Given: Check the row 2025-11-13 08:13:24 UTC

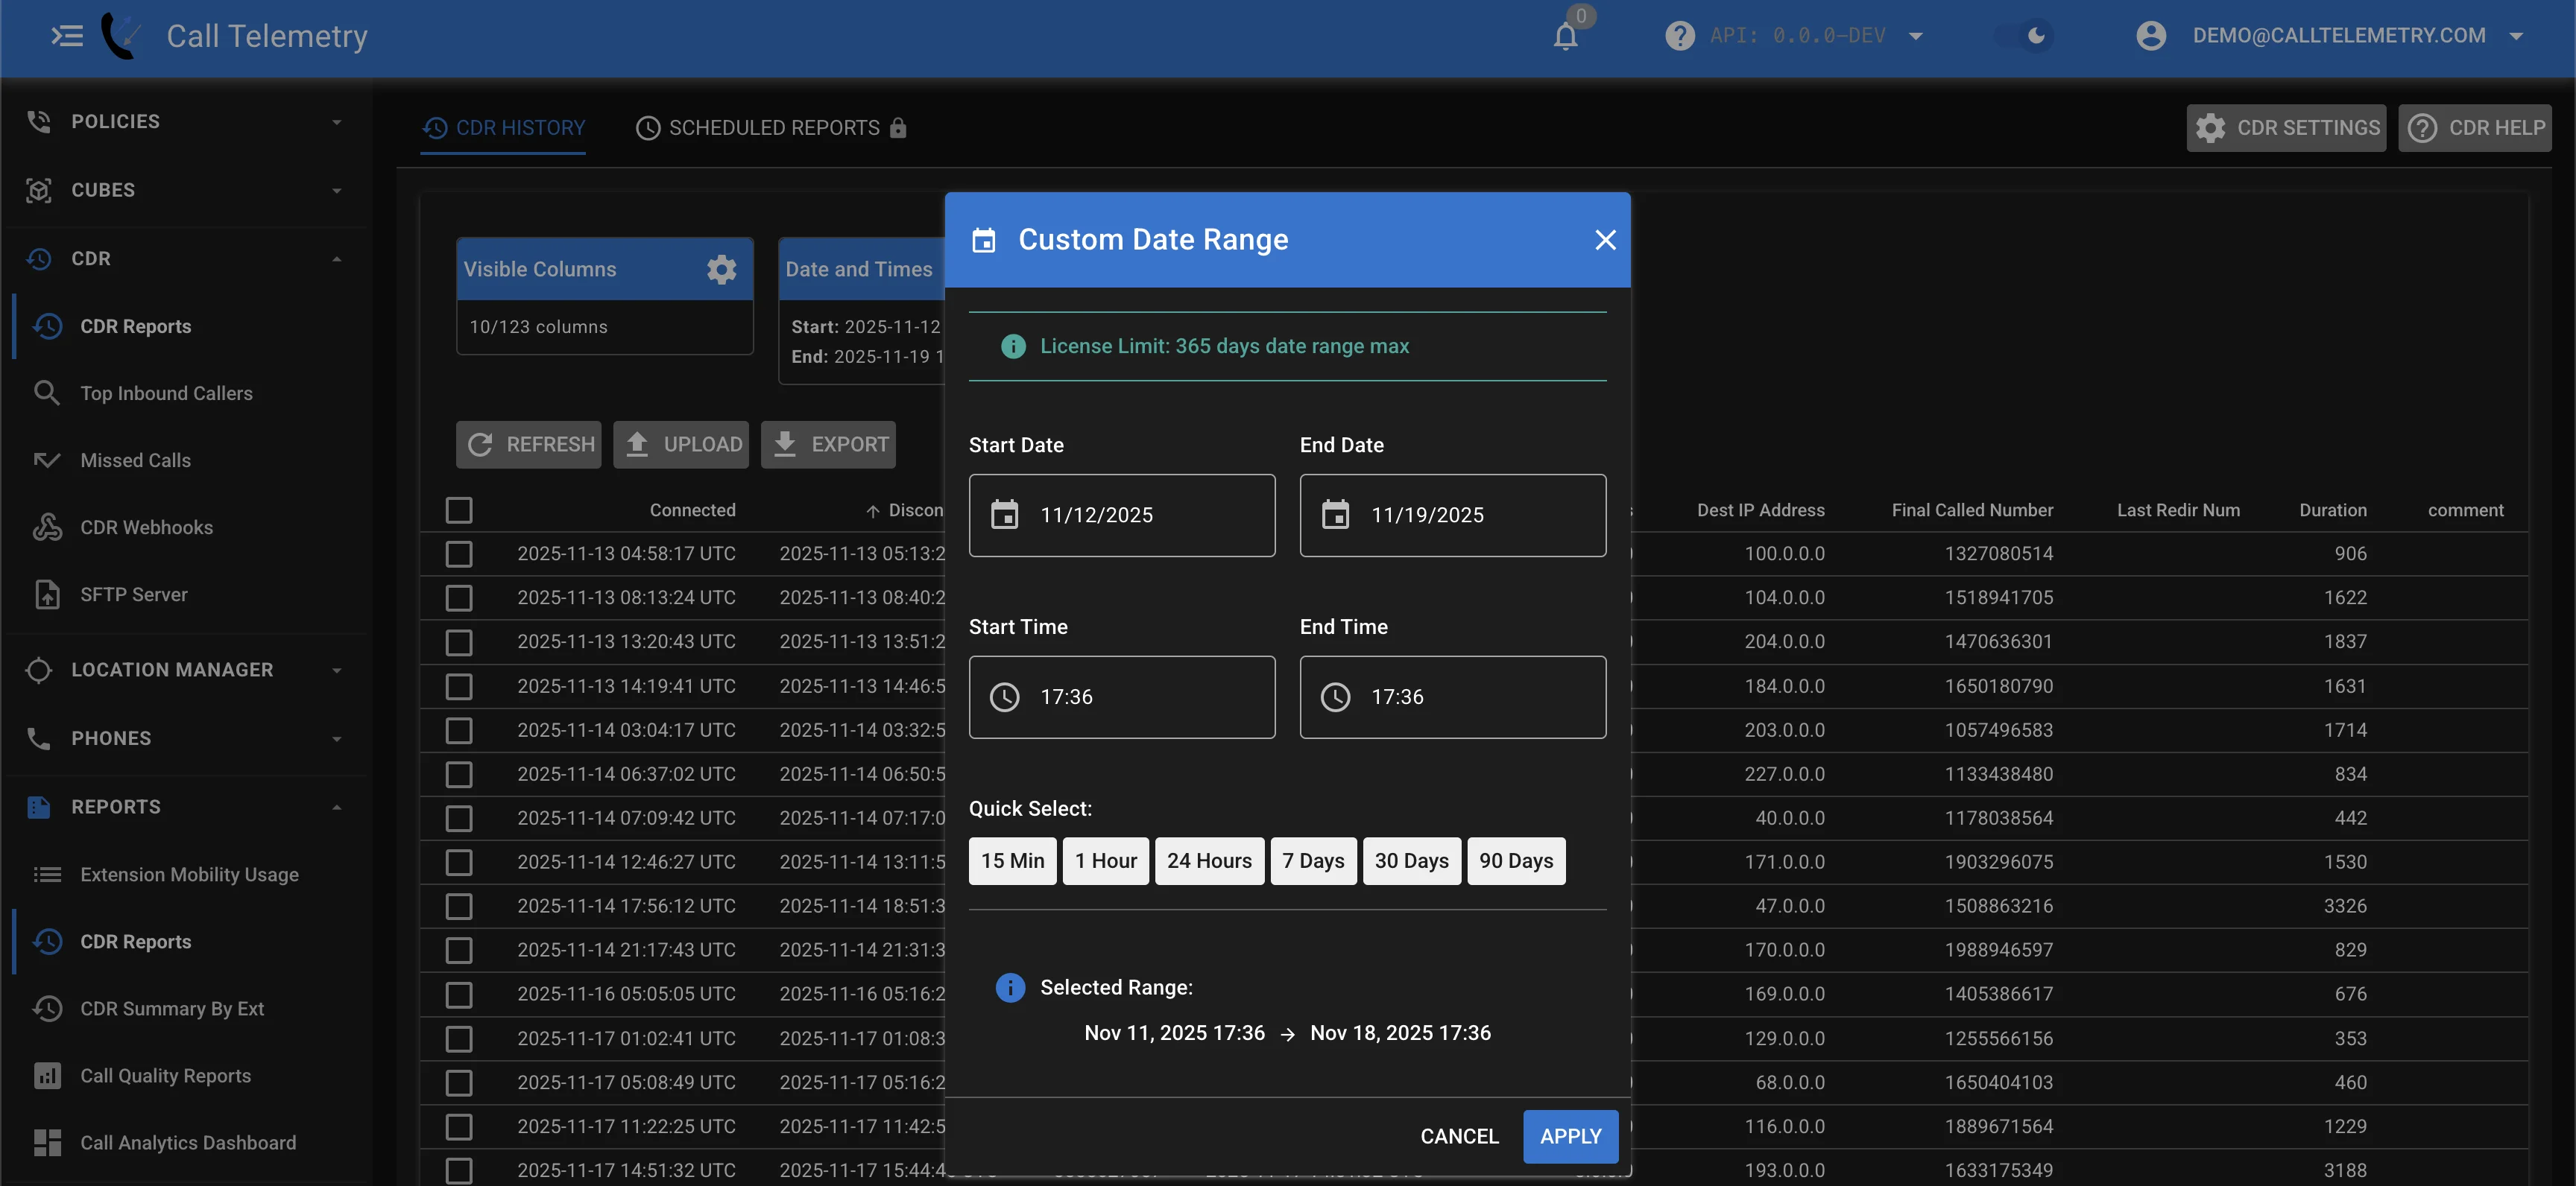Looking at the screenshot, I should tap(459, 597).
